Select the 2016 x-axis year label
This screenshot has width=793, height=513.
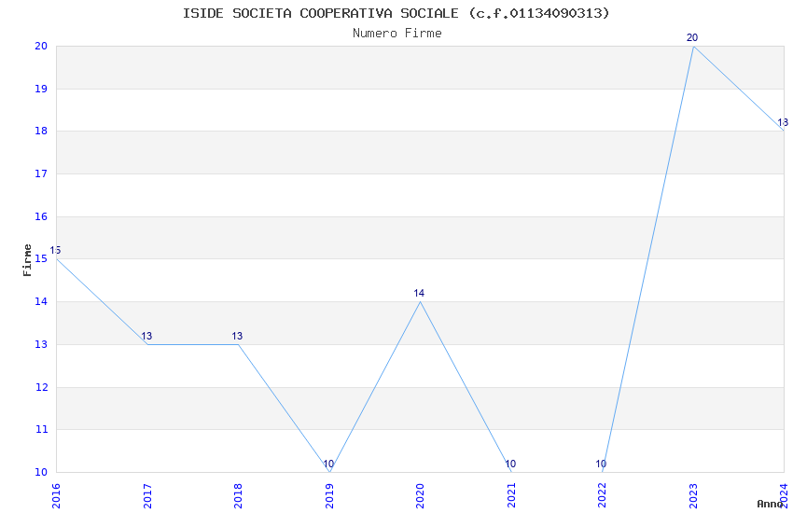pyautogui.click(x=56, y=496)
